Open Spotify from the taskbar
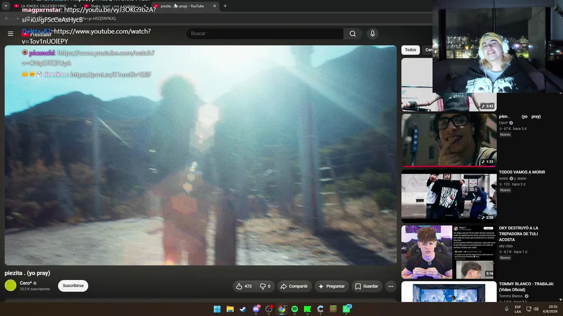Image resolution: width=563 pixels, height=316 pixels. point(295,309)
